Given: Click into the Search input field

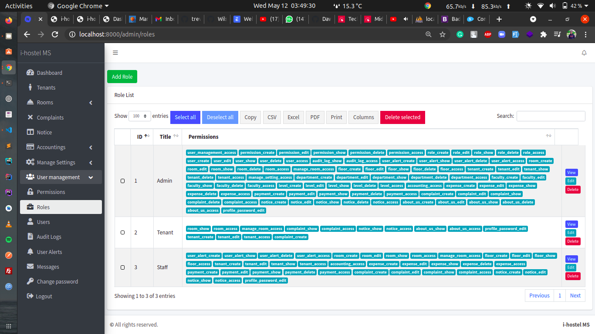Looking at the screenshot, I should pos(551,116).
